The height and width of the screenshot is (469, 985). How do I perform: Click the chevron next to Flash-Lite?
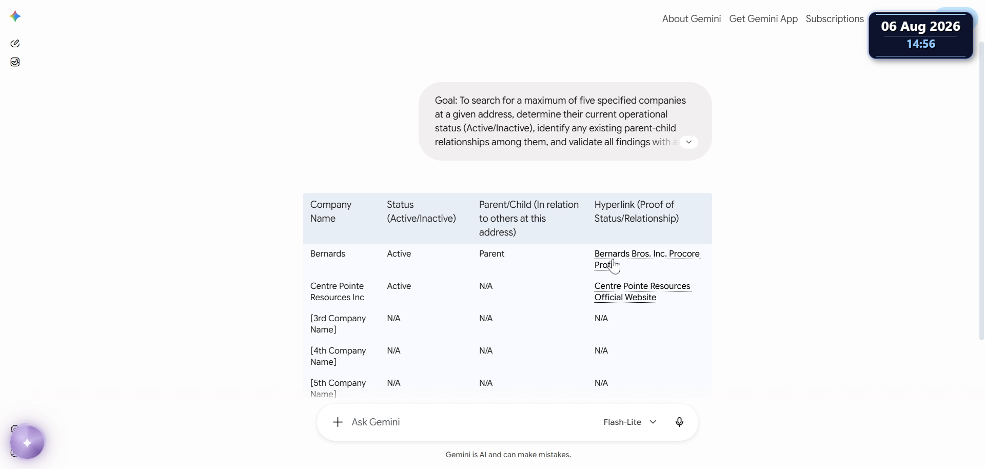pyautogui.click(x=653, y=422)
